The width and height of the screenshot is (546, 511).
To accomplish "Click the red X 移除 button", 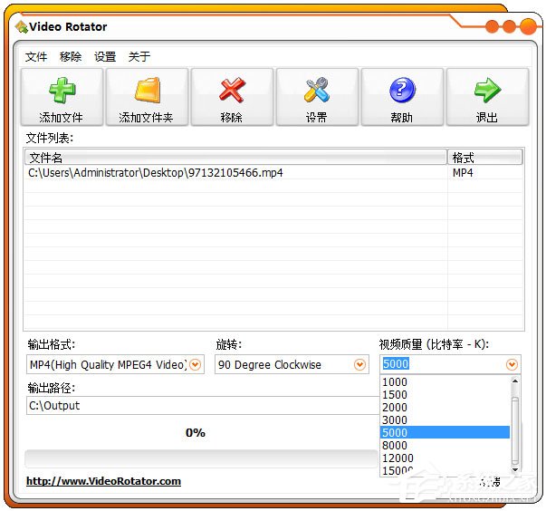I will coord(232,97).
